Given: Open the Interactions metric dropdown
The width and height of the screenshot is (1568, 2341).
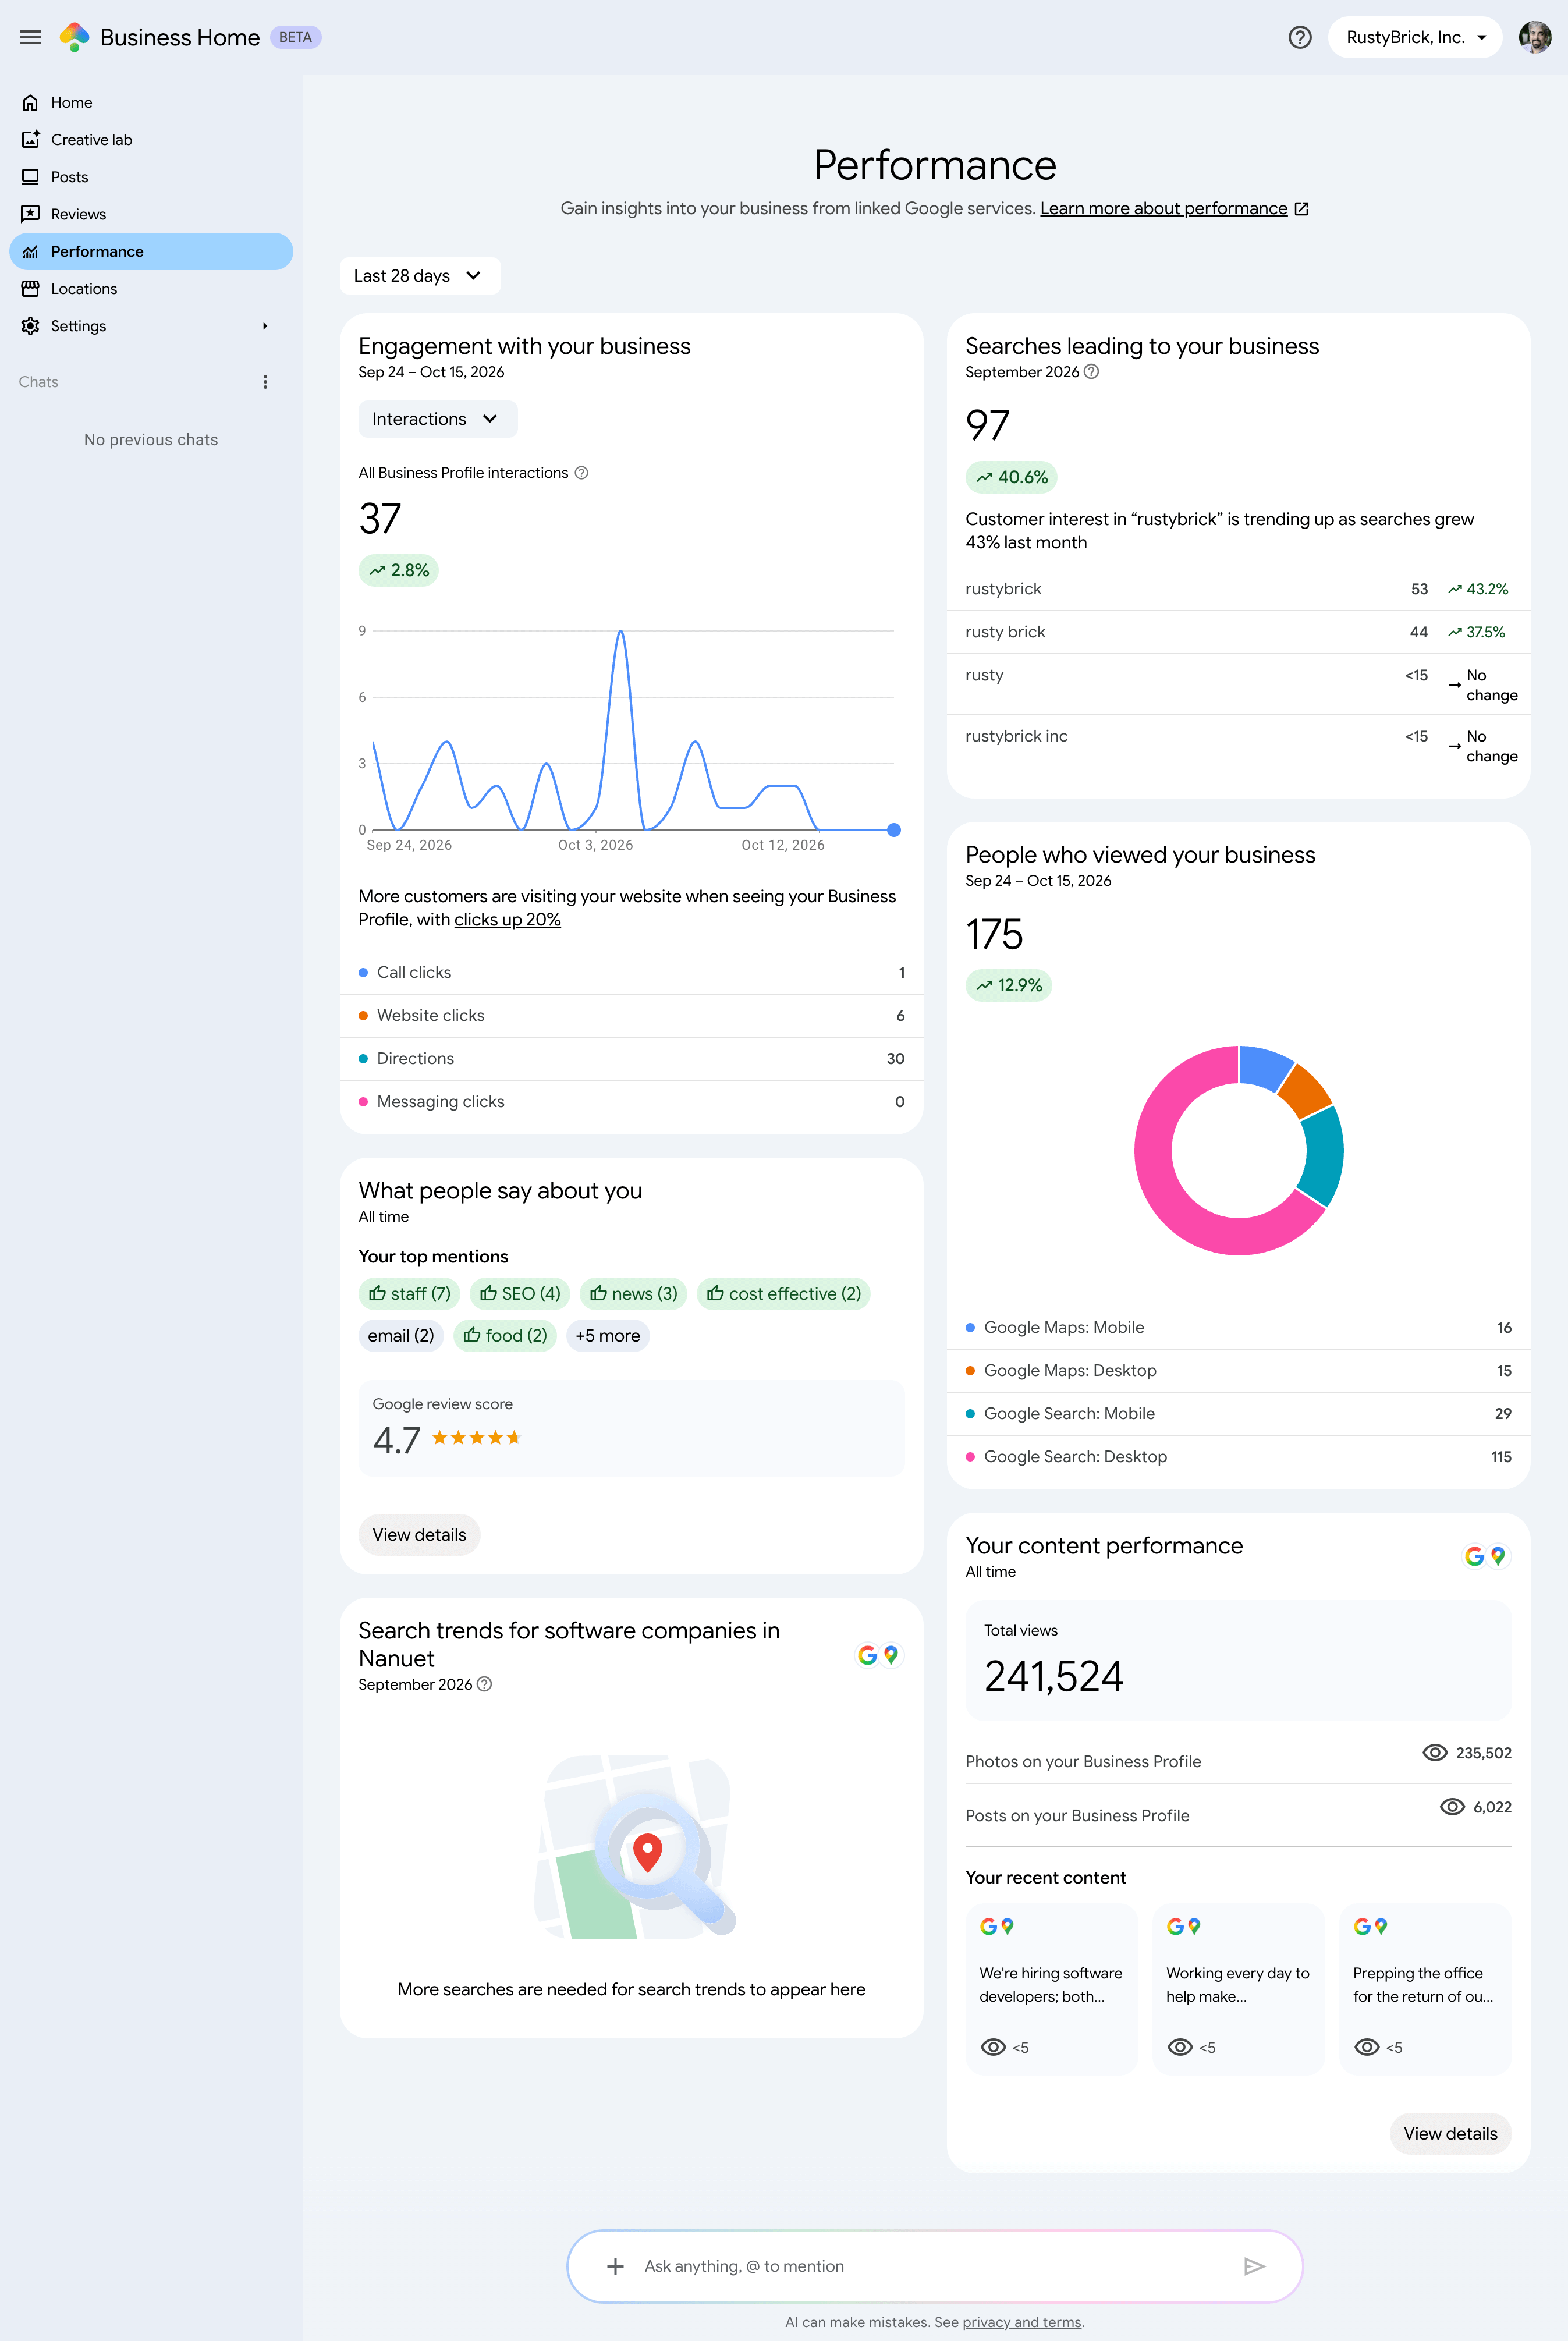Looking at the screenshot, I should click(437, 419).
